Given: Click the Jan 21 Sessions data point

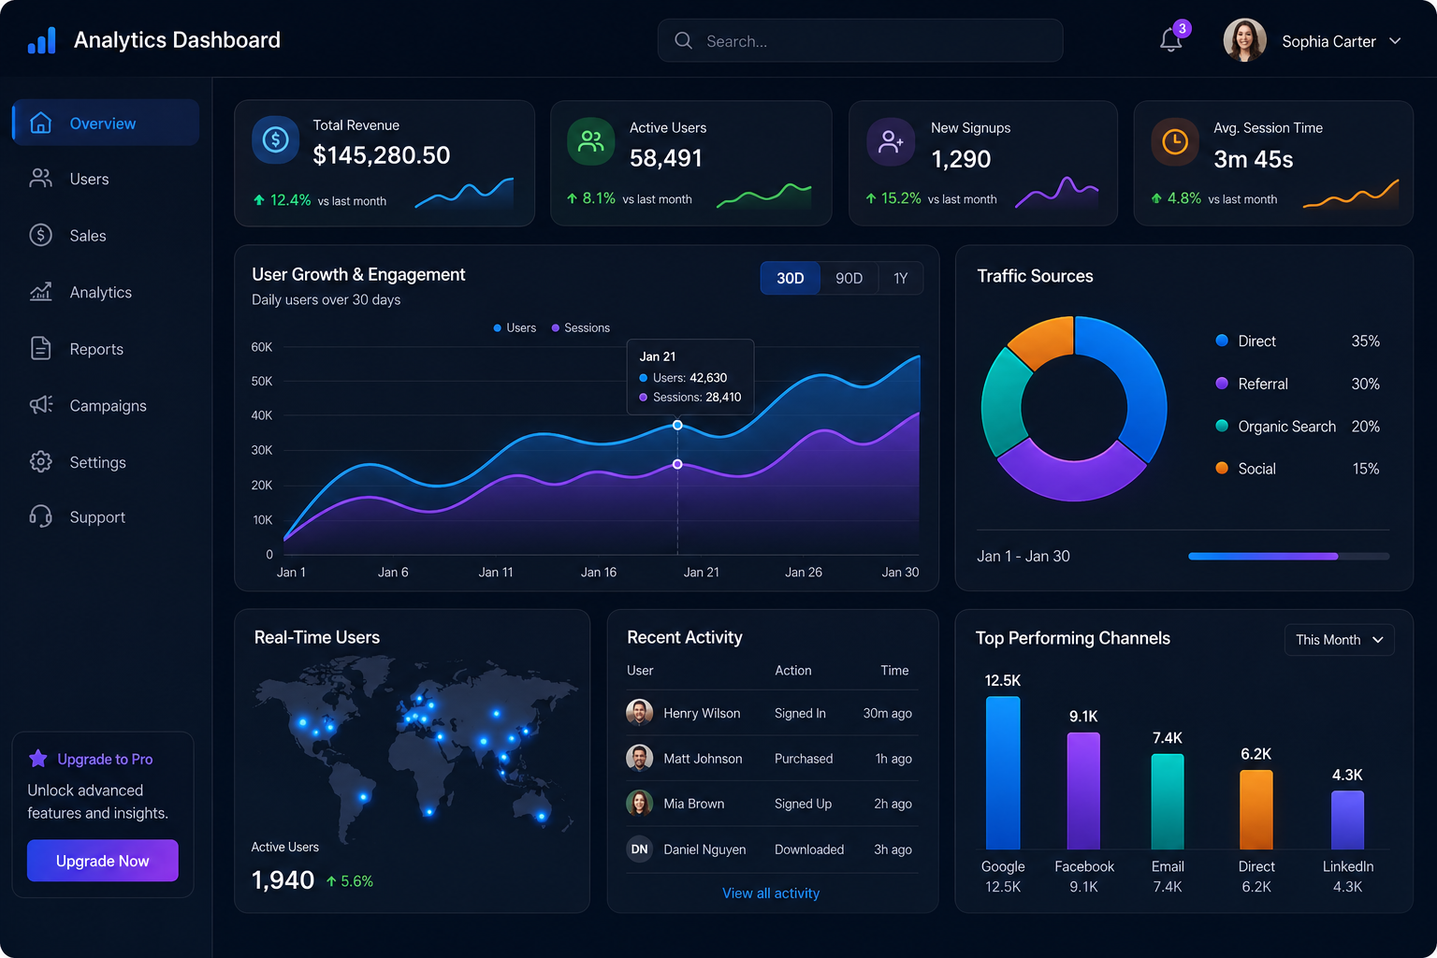Looking at the screenshot, I should (x=677, y=464).
